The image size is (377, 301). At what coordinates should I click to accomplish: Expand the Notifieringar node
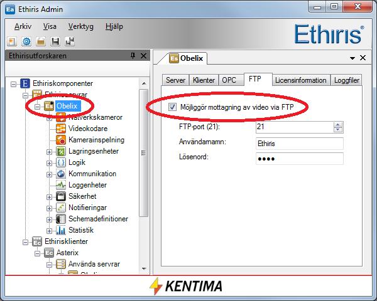tap(49, 208)
